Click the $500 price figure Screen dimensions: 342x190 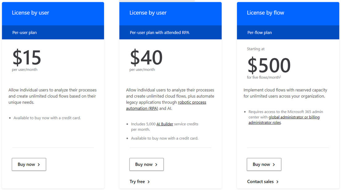tap(269, 65)
